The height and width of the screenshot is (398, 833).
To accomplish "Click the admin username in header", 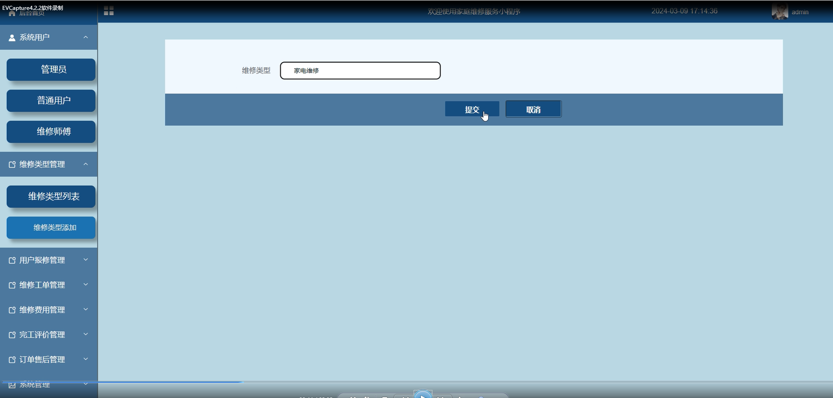I will pyautogui.click(x=800, y=12).
